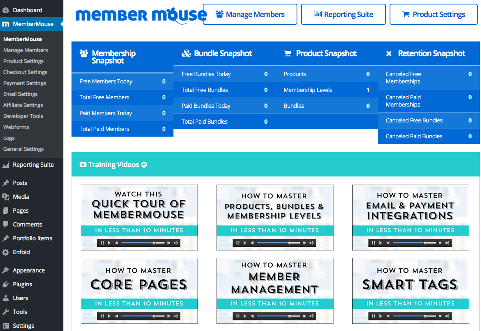481x331 pixels.
Task: Play the Smart Tags training video
Action: pos(410,291)
